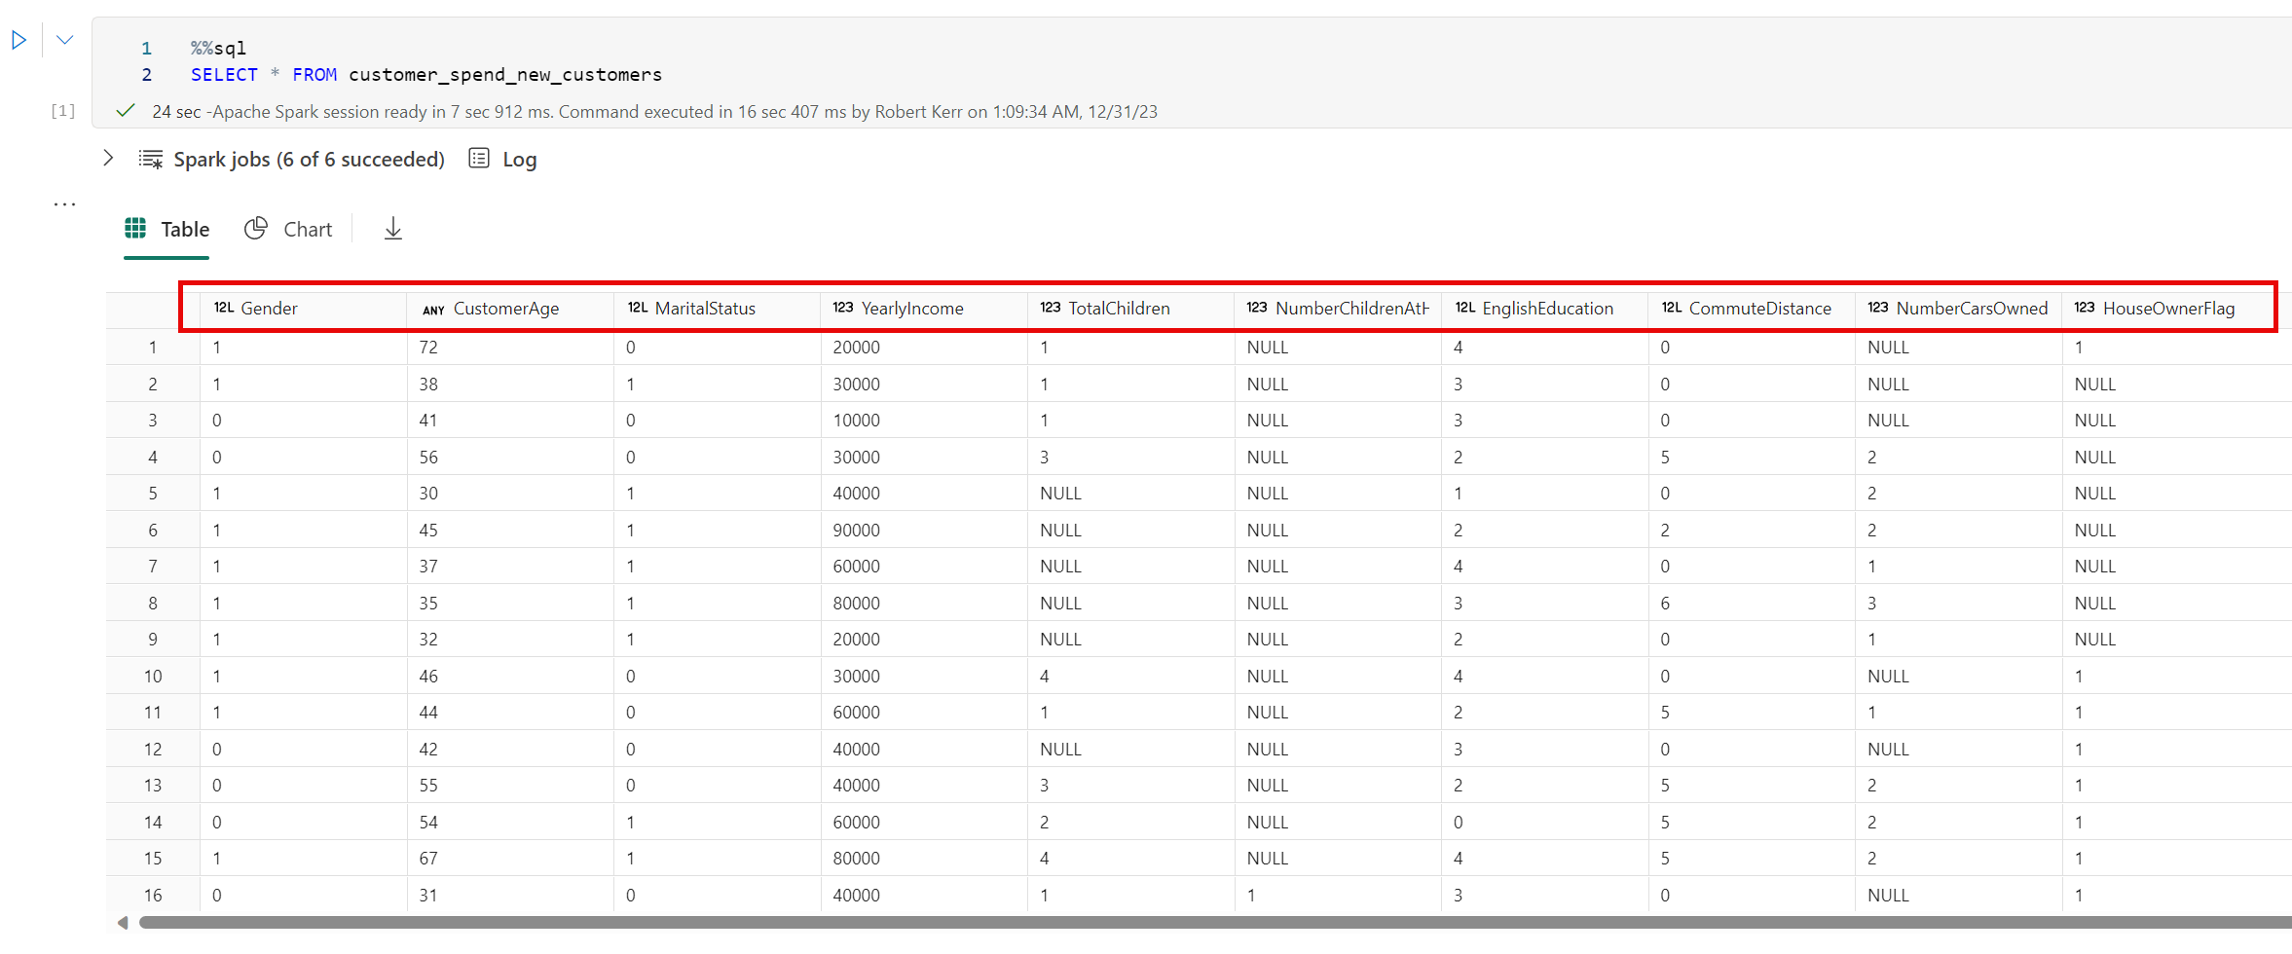Click the download results icon

(x=392, y=229)
